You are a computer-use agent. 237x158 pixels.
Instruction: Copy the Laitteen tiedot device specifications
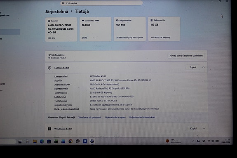(193, 67)
